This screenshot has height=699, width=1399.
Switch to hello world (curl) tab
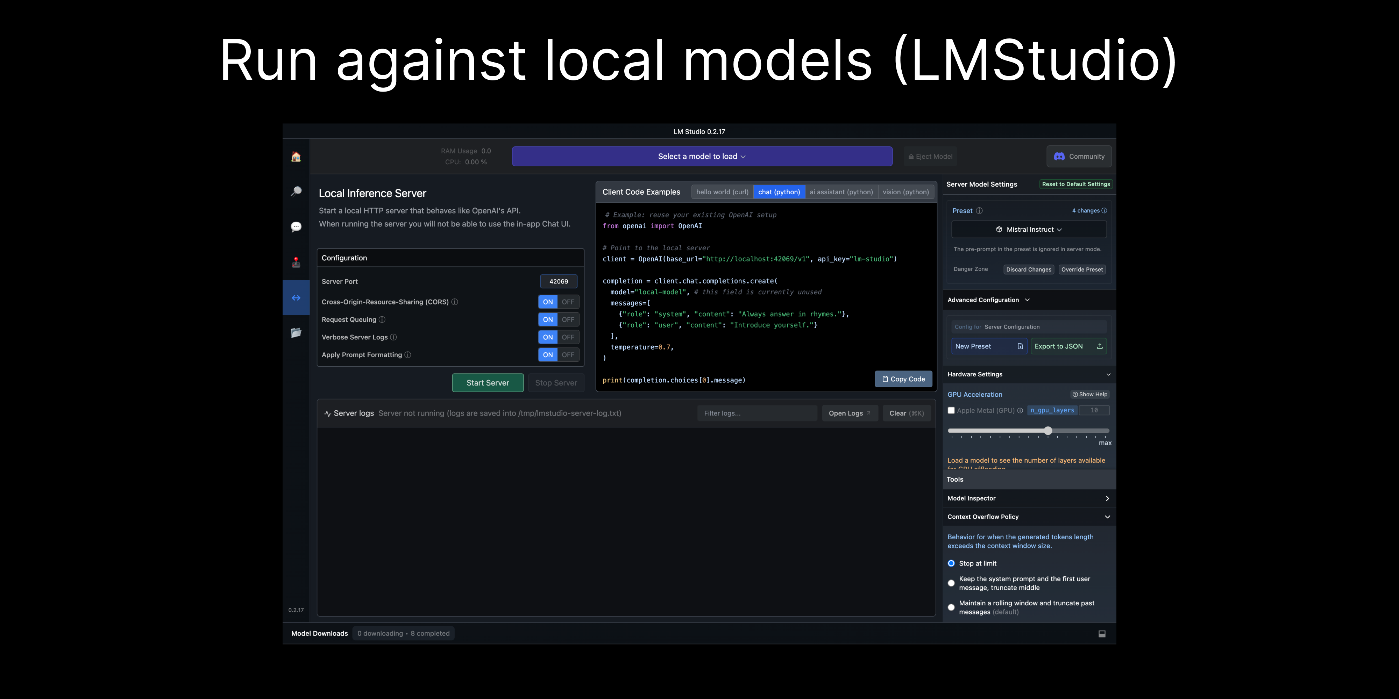point(722,192)
